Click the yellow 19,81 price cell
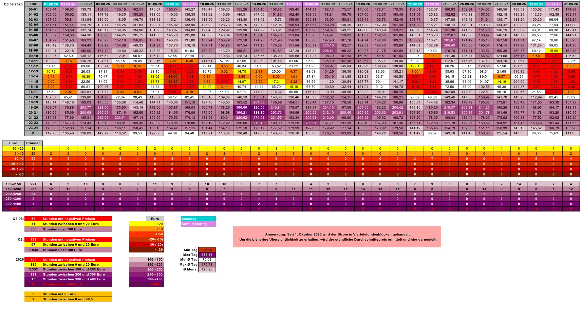The image size is (581, 320). pyautogui.click(x=415, y=66)
